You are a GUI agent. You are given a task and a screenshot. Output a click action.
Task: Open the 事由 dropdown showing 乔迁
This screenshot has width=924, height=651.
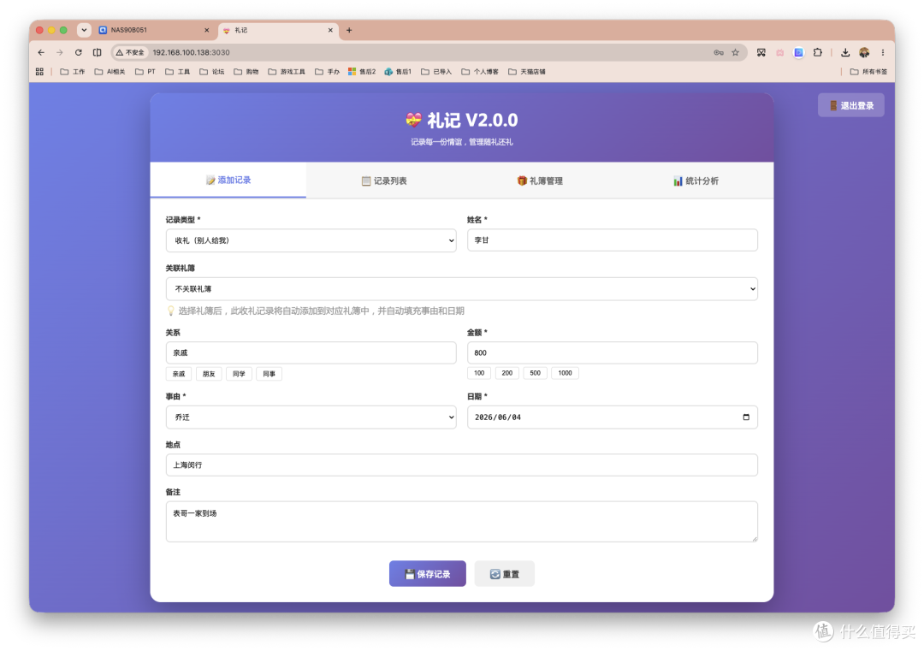(311, 417)
